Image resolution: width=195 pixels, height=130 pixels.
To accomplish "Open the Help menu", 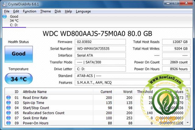I will [68, 12].
